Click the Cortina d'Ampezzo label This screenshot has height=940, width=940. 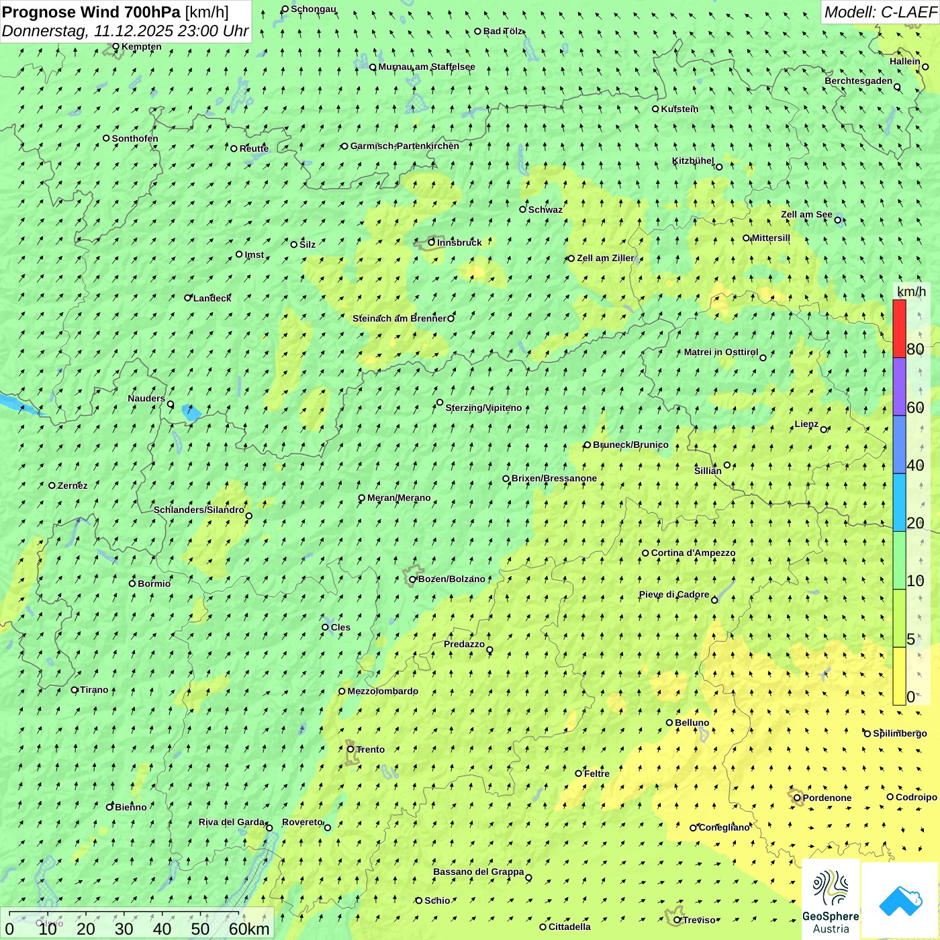tap(693, 553)
